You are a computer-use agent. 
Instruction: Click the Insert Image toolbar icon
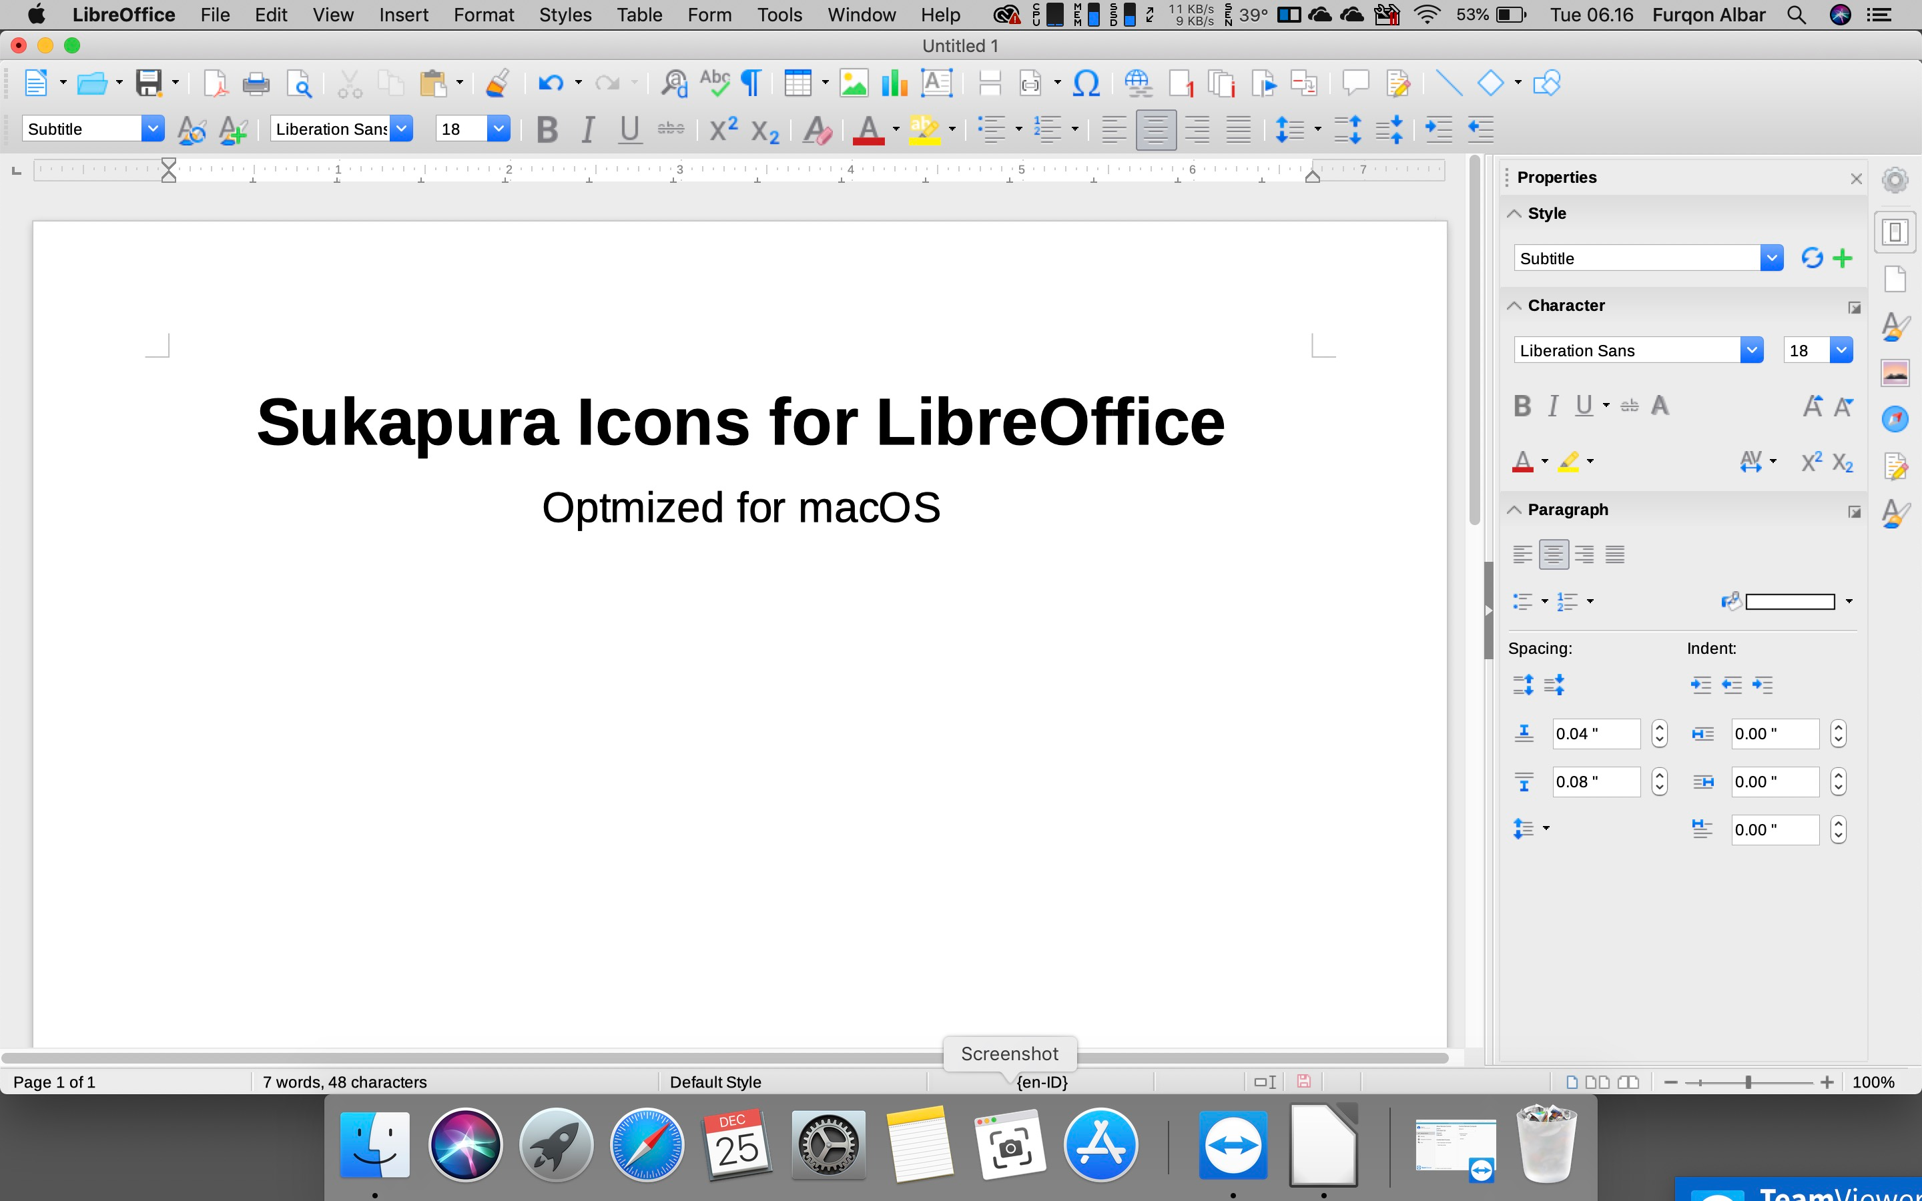[854, 83]
